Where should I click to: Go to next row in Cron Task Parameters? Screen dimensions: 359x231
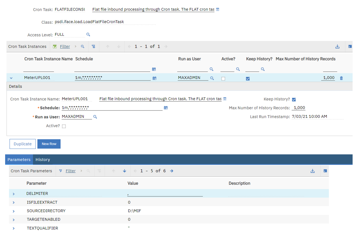pos(124,171)
